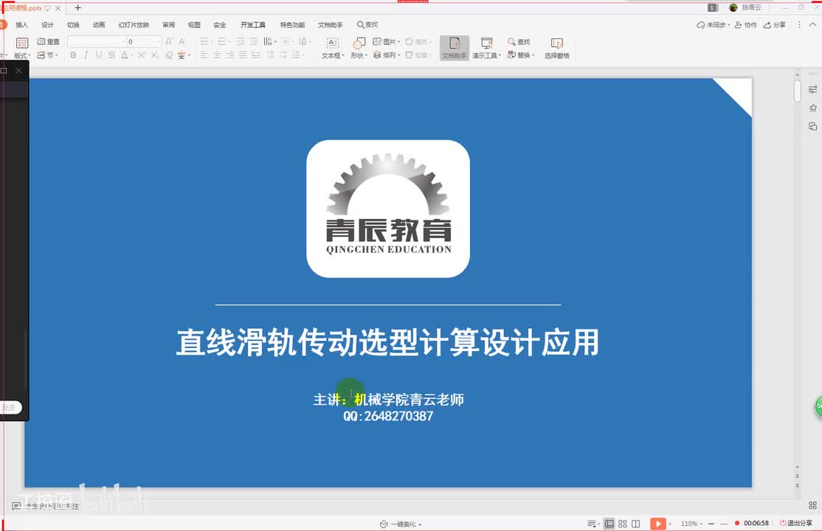This screenshot has height=531, width=822.
Task: Increase font size with larger A icon
Action: pos(169,41)
